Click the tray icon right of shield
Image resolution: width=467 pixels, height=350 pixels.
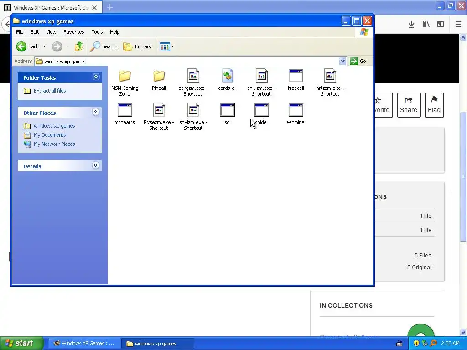coord(425,343)
